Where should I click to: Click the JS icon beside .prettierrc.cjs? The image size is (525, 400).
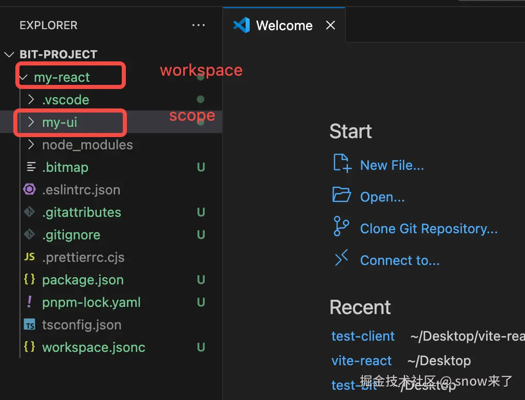point(30,257)
